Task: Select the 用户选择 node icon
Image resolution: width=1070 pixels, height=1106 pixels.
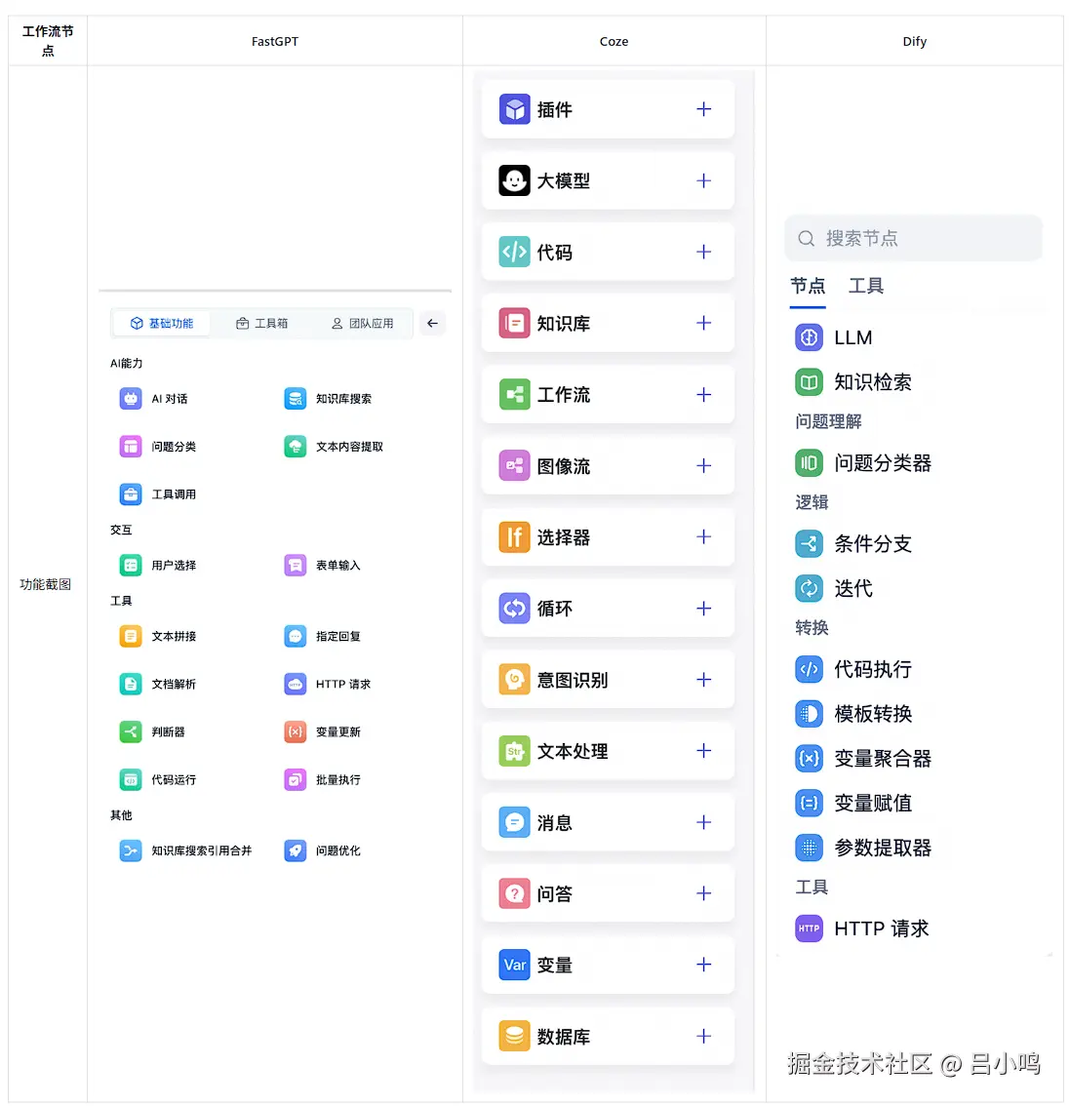Action: tap(131, 565)
